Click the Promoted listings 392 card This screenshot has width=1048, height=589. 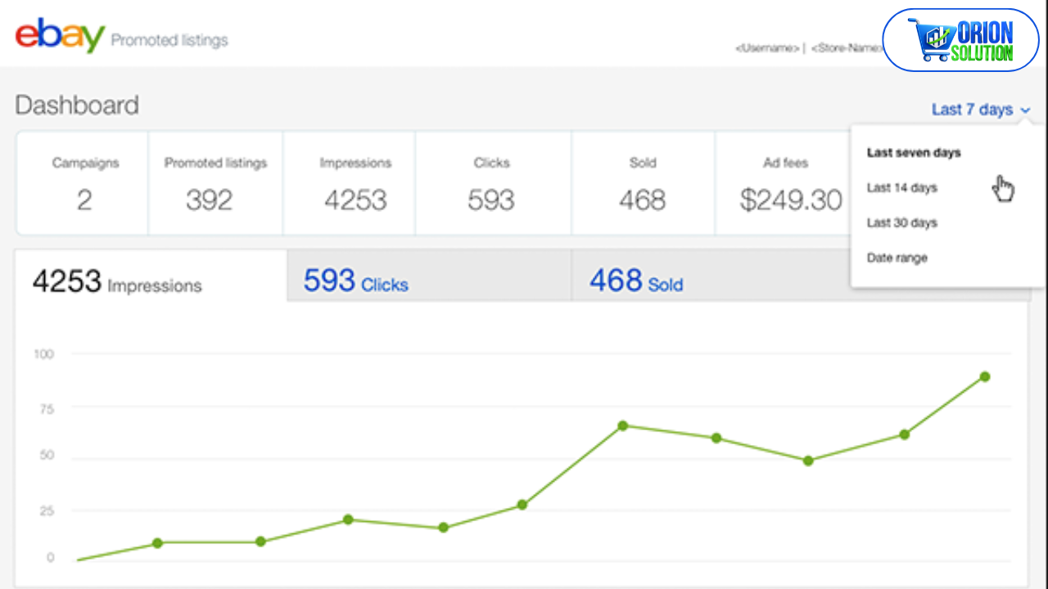click(x=216, y=183)
